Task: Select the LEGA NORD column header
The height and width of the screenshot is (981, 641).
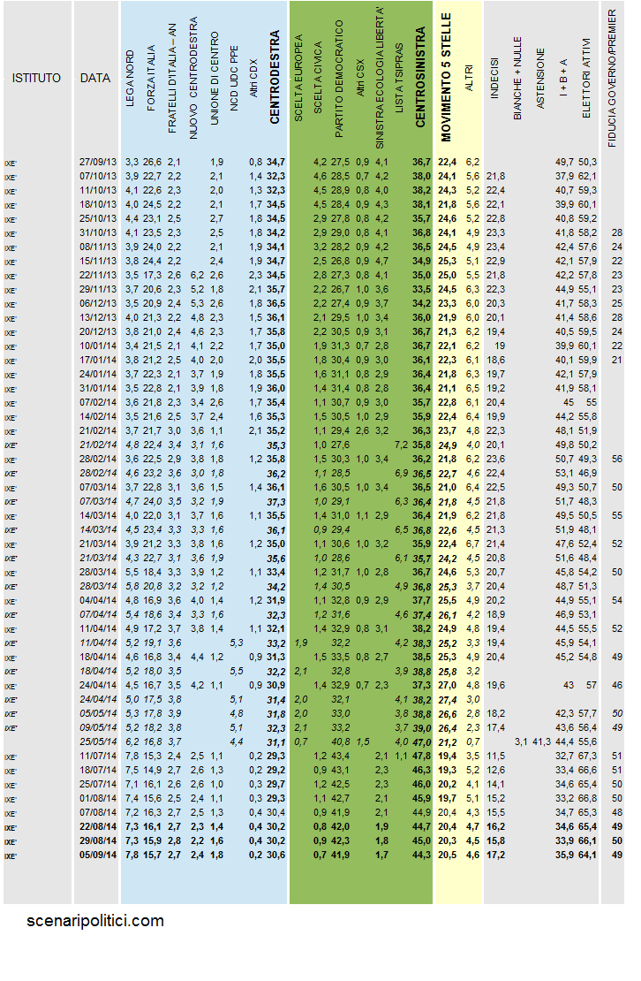Action: click(x=131, y=79)
